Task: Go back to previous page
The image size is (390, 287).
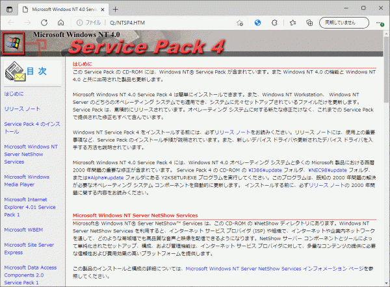Action: pyautogui.click(x=11, y=23)
